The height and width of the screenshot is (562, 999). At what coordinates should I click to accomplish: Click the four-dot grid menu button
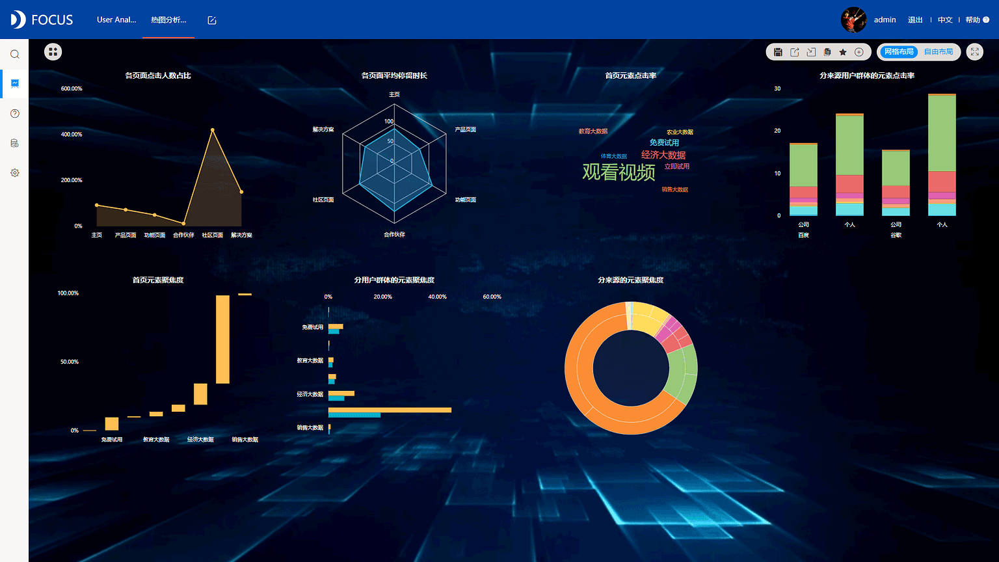[x=53, y=52]
